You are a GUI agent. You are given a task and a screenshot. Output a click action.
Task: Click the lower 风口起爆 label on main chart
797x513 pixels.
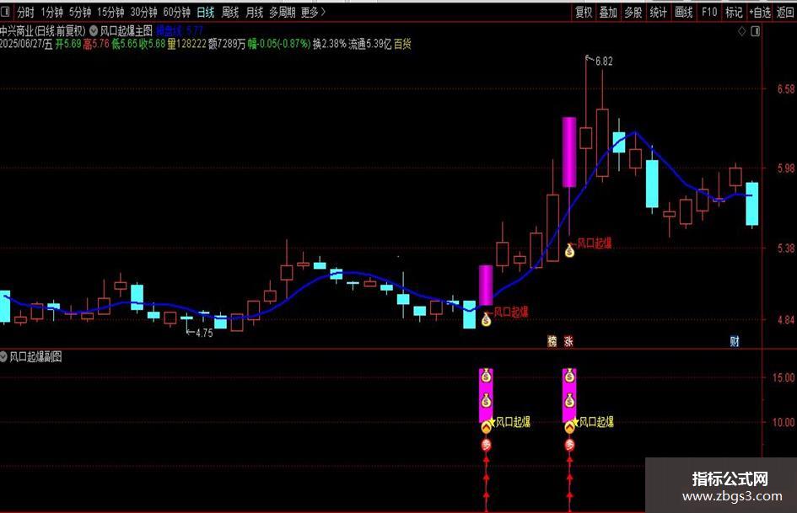point(511,312)
